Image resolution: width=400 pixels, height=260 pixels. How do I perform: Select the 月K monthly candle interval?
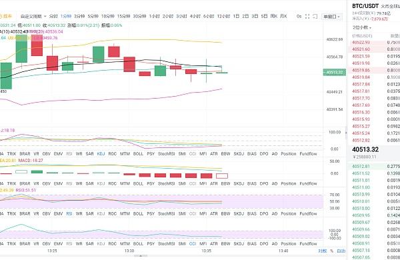(x=283, y=16)
